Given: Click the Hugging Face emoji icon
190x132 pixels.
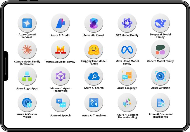Looking at the screenshot, I should coord(94,50).
